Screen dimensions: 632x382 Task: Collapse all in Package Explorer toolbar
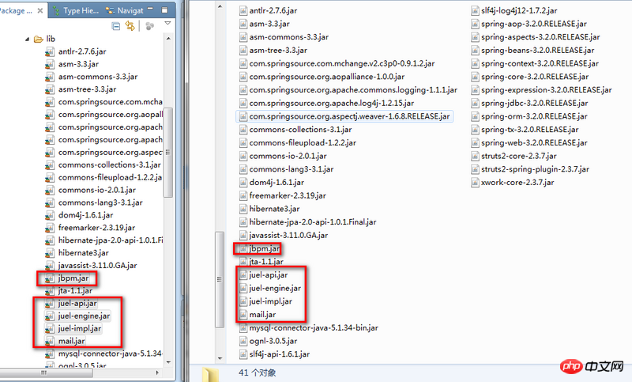pos(115,27)
